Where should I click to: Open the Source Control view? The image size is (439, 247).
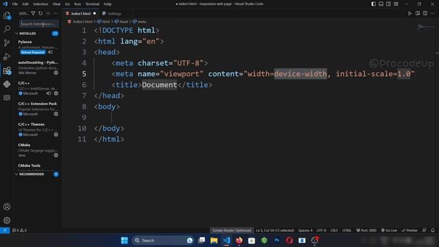pyautogui.click(x=7, y=43)
